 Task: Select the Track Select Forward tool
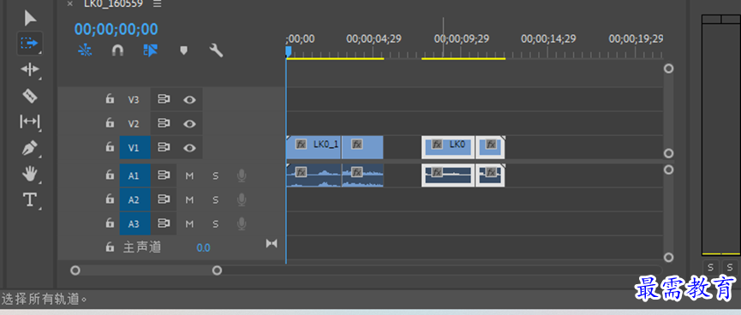pyautogui.click(x=29, y=43)
